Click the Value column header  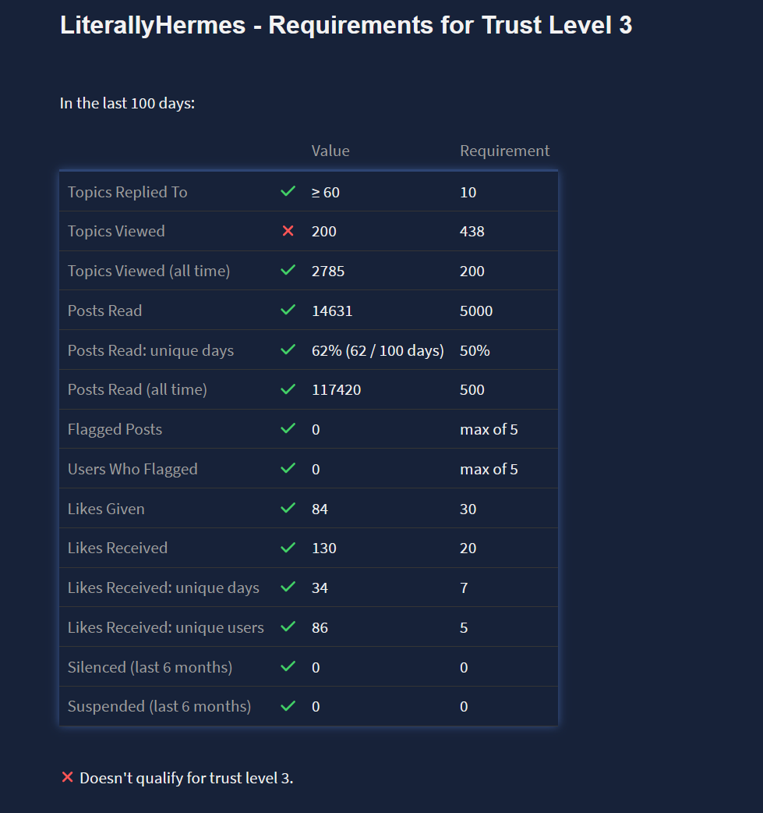330,151
